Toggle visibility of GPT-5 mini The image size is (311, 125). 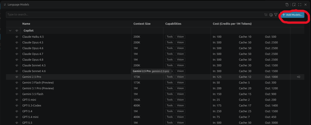click(x=17, y=100)
